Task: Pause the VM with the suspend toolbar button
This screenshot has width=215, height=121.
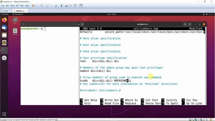Action: 33,6
